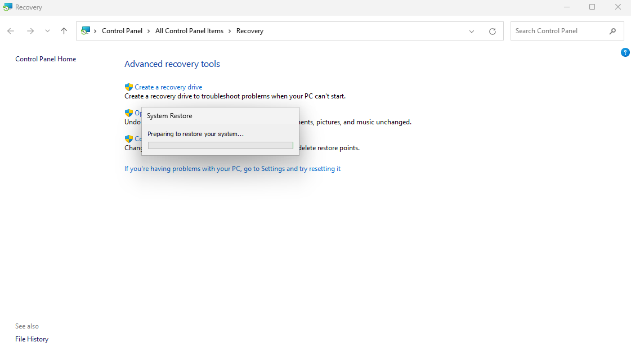
Task: Minimize the Recovery window
Action: (x=567, y=7)
